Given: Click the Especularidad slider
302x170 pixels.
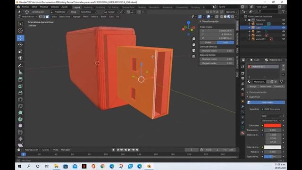Looking at the screenshot, I should 273,157.
